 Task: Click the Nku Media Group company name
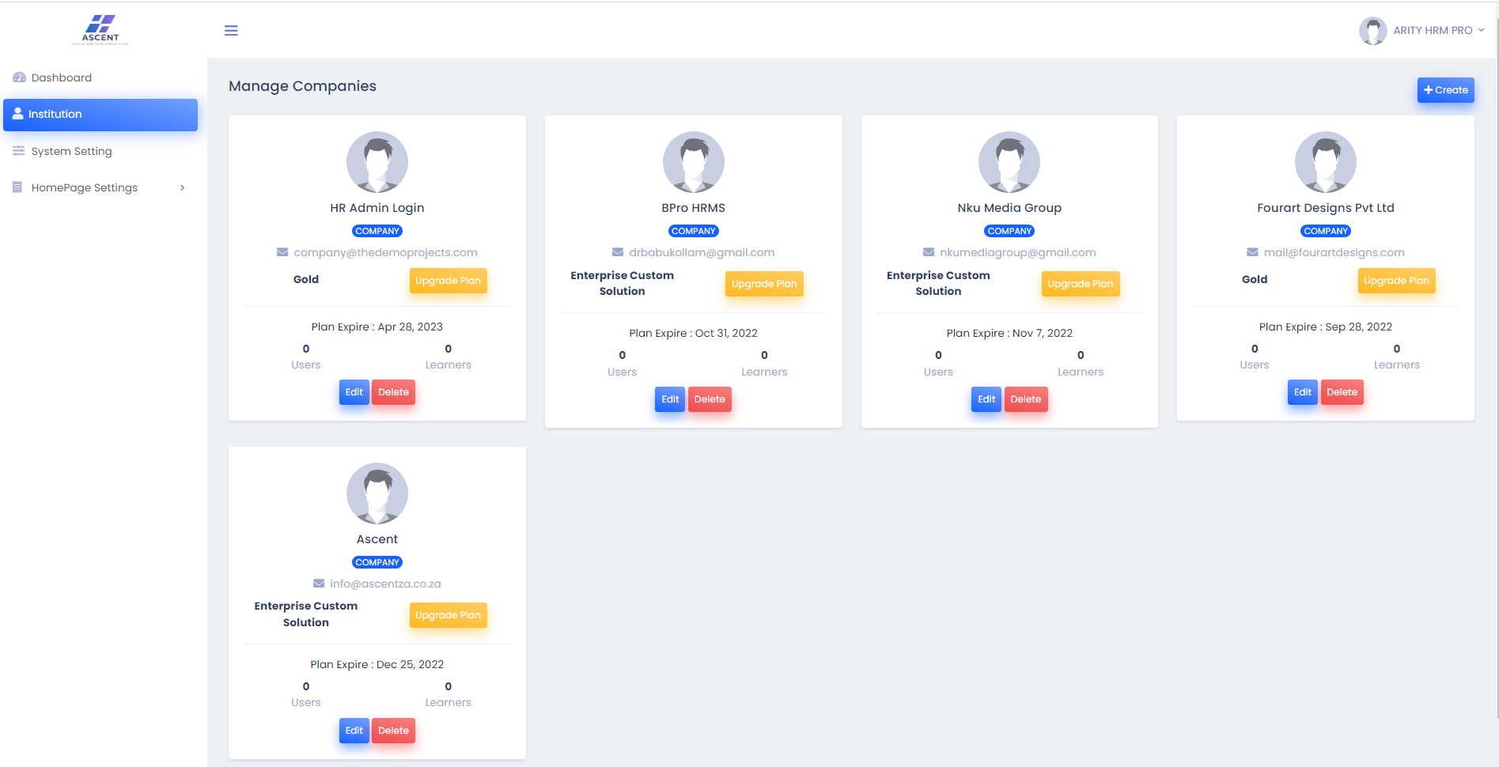[x=1009, y=208]
